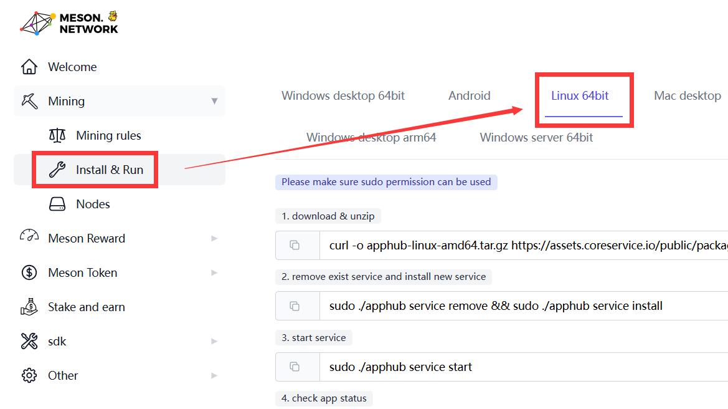The image size is (728, 409).
Task: Click the curl -o apphub-linux-amd64 command text
Action: pyautogui.click(x=528, y=246)
